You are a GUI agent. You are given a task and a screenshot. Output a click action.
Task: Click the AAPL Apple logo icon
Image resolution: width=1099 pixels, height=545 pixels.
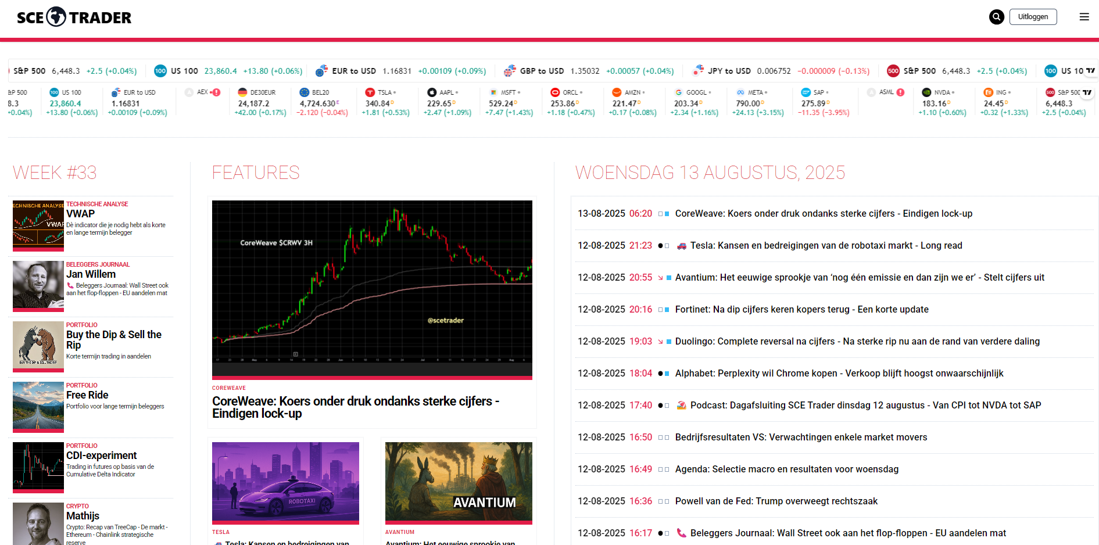tap(431, 92)
